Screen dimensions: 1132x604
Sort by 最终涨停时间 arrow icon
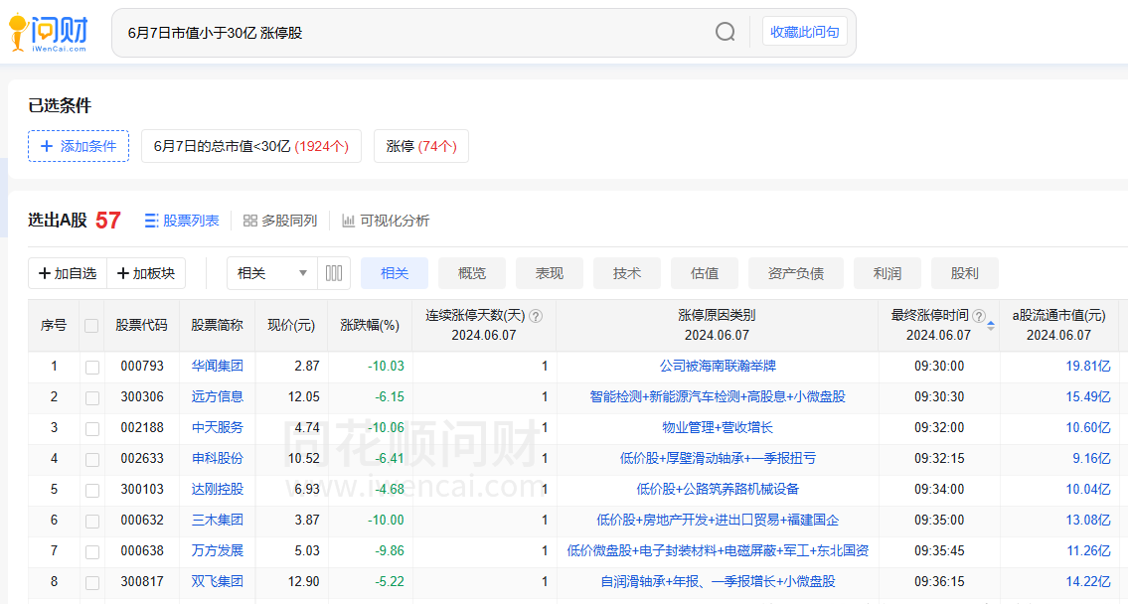tap(991, 326)
